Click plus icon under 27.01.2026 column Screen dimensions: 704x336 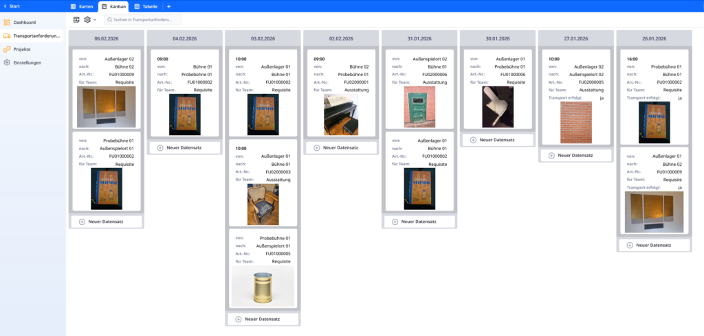point(551,156)
